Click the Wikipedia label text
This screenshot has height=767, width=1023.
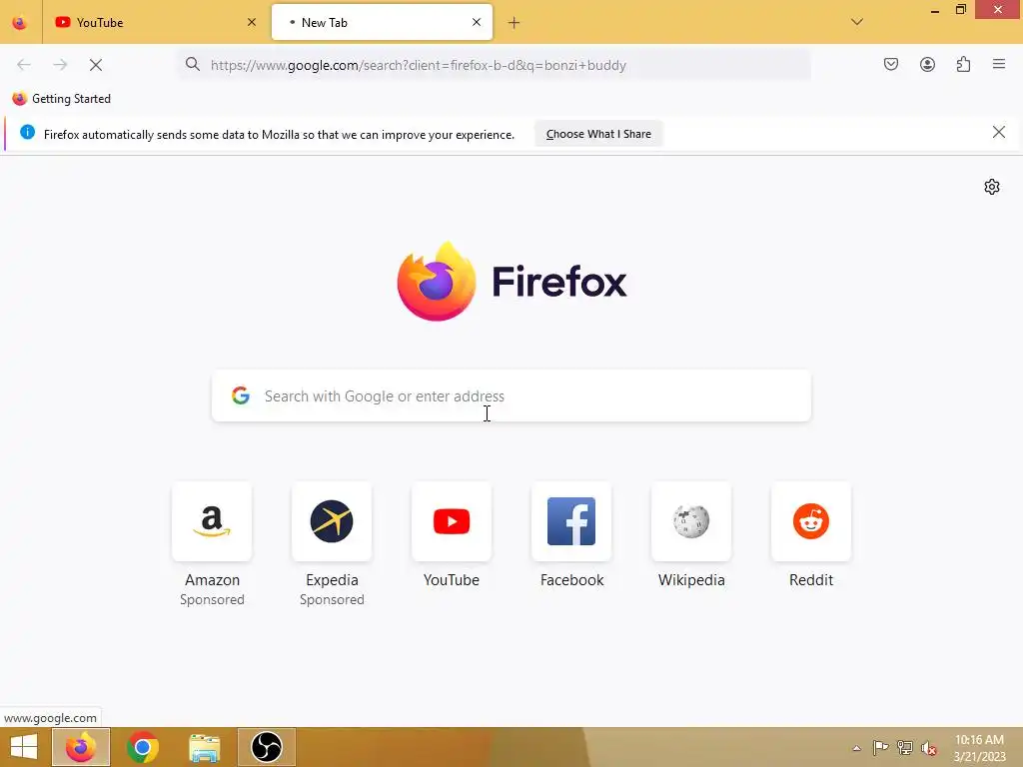(x=691, y=580)
